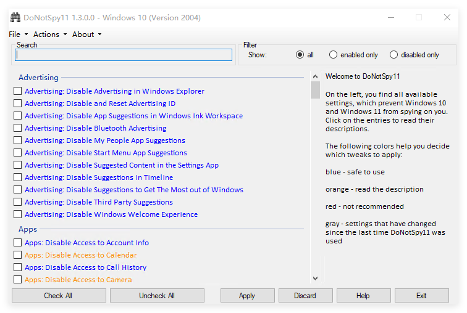The width and height of the screenshot is (467, 313).
Task: Open the File dropdown menu
Action: (19, 35)
